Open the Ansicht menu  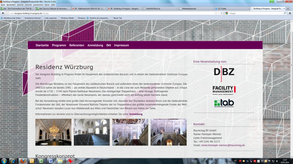[20, 5]
